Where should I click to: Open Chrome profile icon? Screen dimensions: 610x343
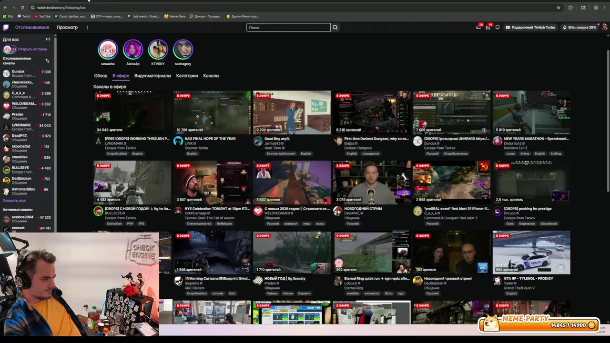596,8
